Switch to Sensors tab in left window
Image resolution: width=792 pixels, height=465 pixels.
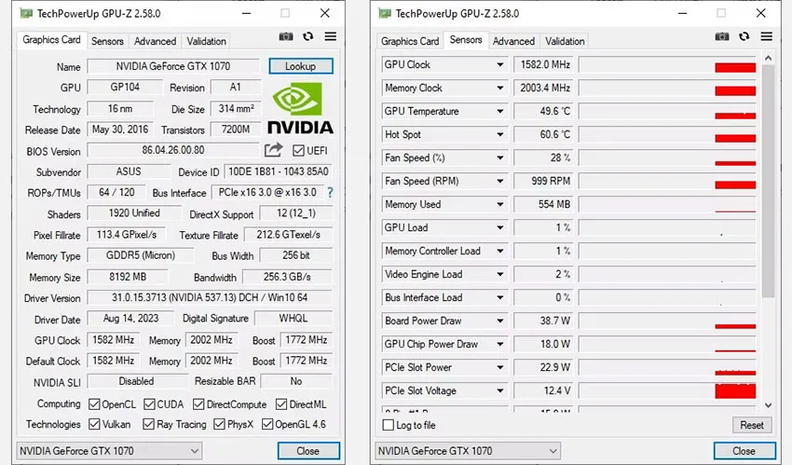[x=107, y=41]
